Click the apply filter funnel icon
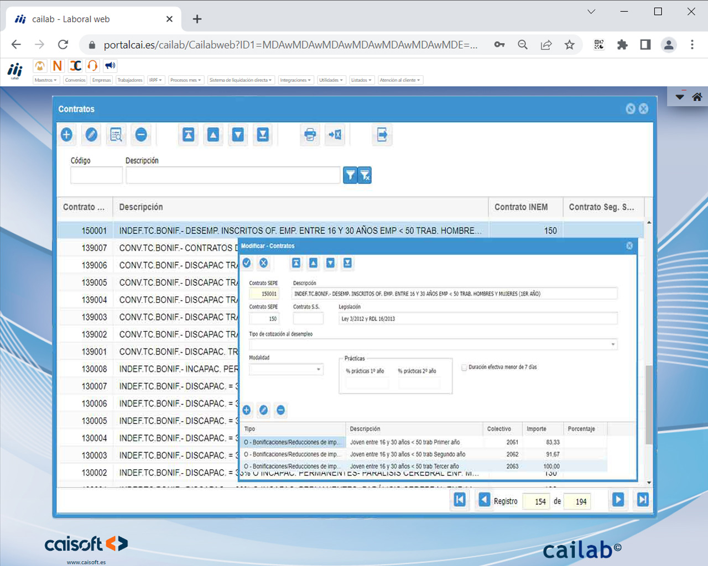This screenshot has width=708, height=566. 350,175
